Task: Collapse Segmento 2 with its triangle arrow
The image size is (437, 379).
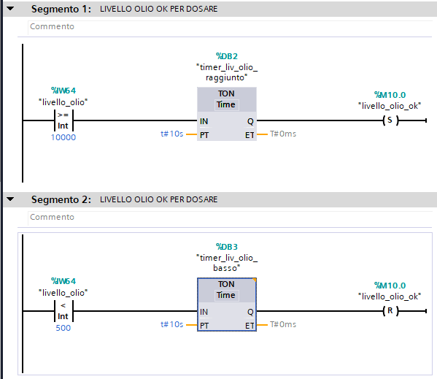Action: point(10,199)
